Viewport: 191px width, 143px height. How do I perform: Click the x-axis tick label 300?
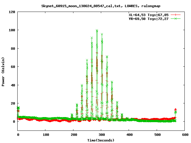tap(102, 135)
